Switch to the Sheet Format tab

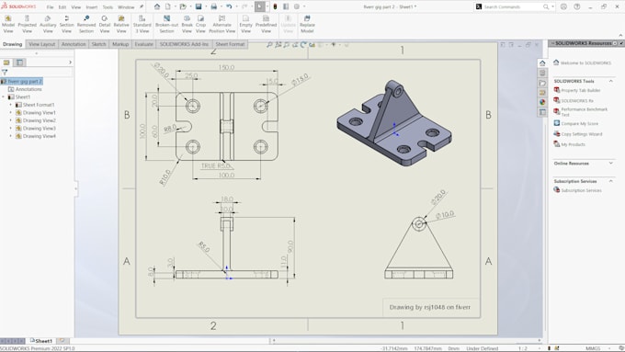pyautogui.click(x=230, y=44)
